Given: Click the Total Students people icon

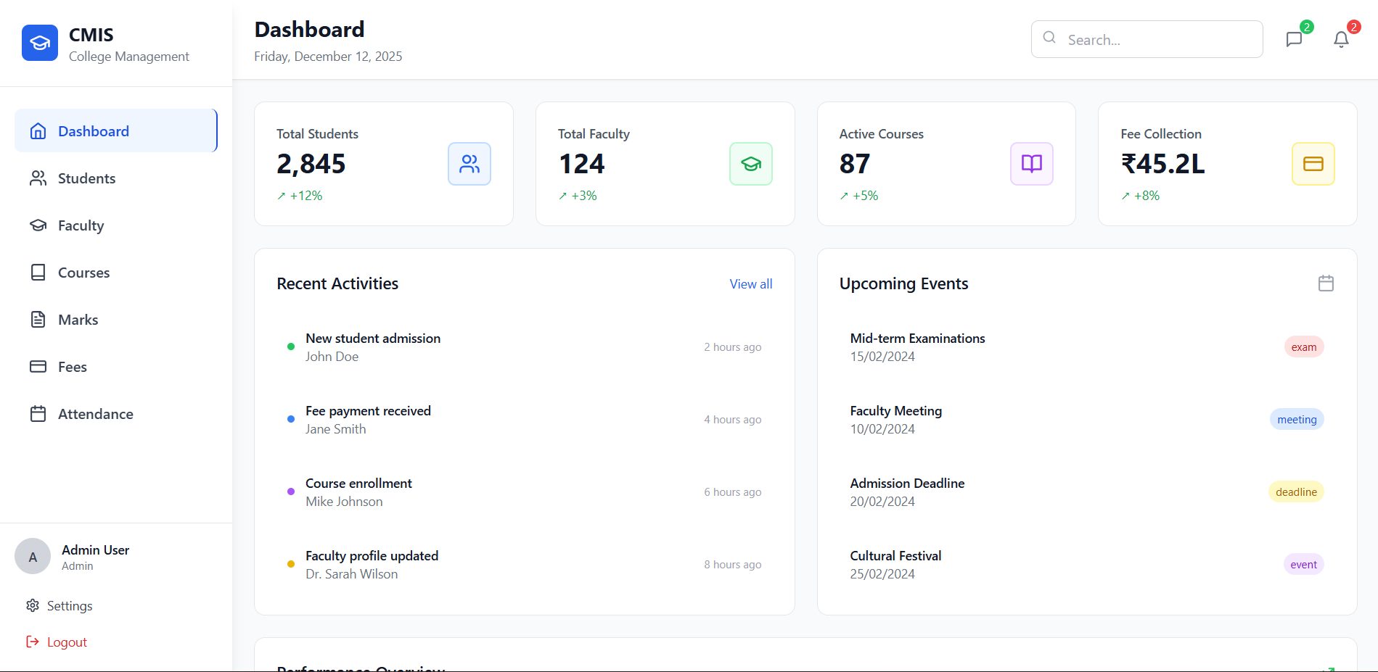Looking at the screenshot, I should click(469, 164).
